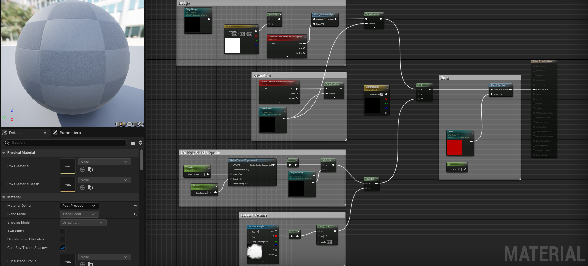Open Phys Material asset dropdown
This screenshot has height=266, width=588.
(105, 162)
